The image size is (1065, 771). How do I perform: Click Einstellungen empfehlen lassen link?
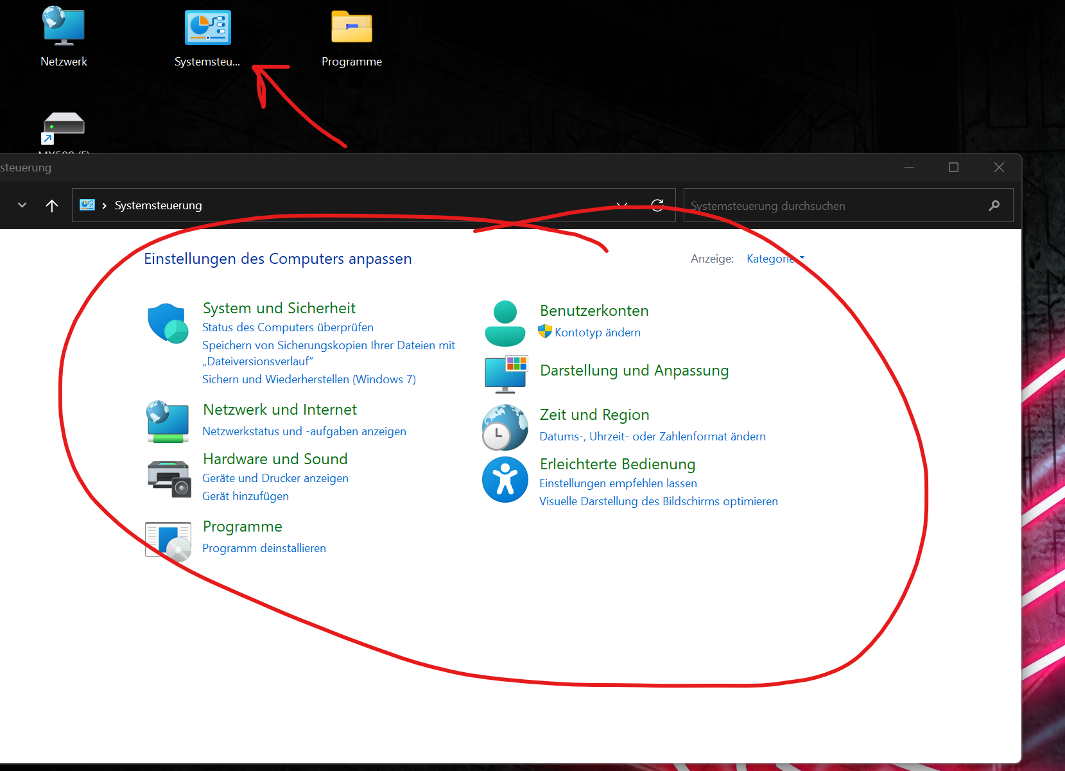(618, 483)
